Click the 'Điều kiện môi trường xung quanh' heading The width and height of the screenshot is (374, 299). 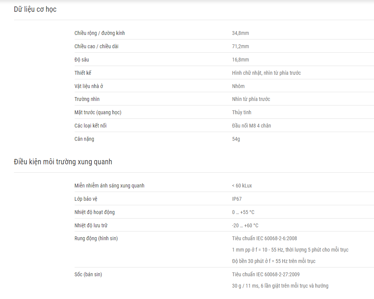pos(63,162)
